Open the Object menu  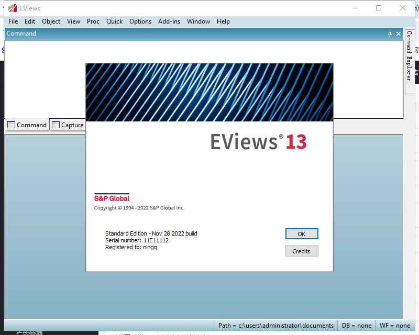click(x=51, y=21)
